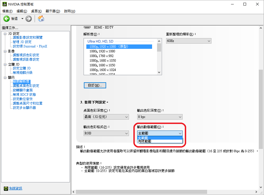This screenshot has height=195, width=264.
Task: Click the Ultra HD, HD, SD group header
Action: 100,41
